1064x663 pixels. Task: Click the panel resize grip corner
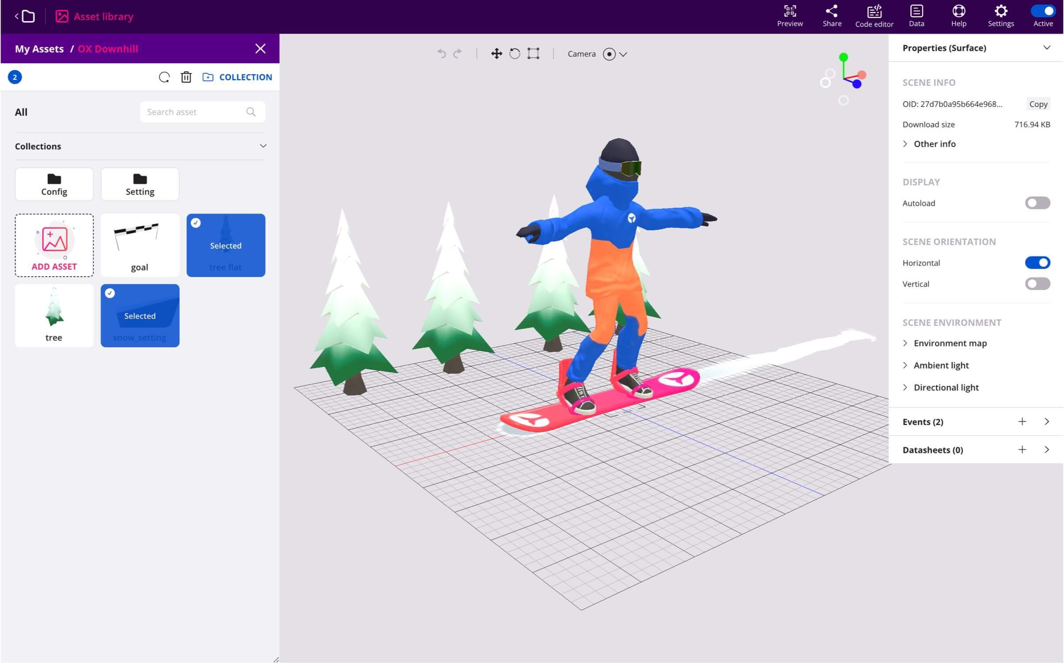[276, 659]
